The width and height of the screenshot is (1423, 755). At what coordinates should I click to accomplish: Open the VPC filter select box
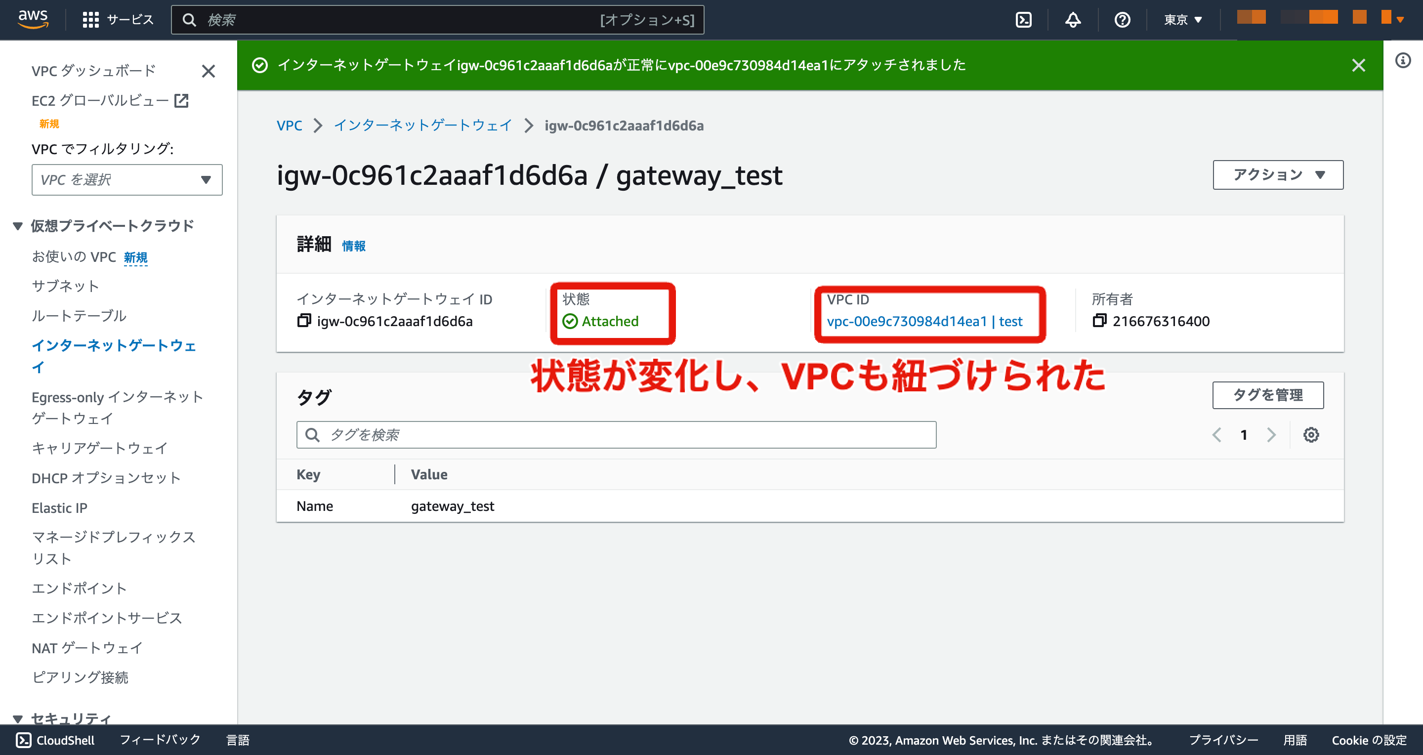pos(126,179)
